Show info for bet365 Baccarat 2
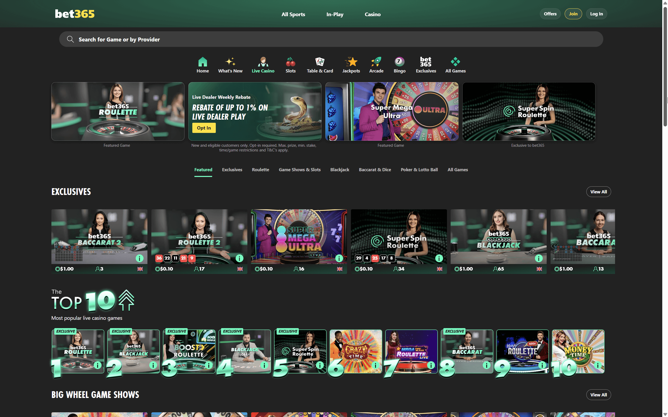Image resolution: width=668 pixels, height=417 pixels. click(x=139, y=258)
